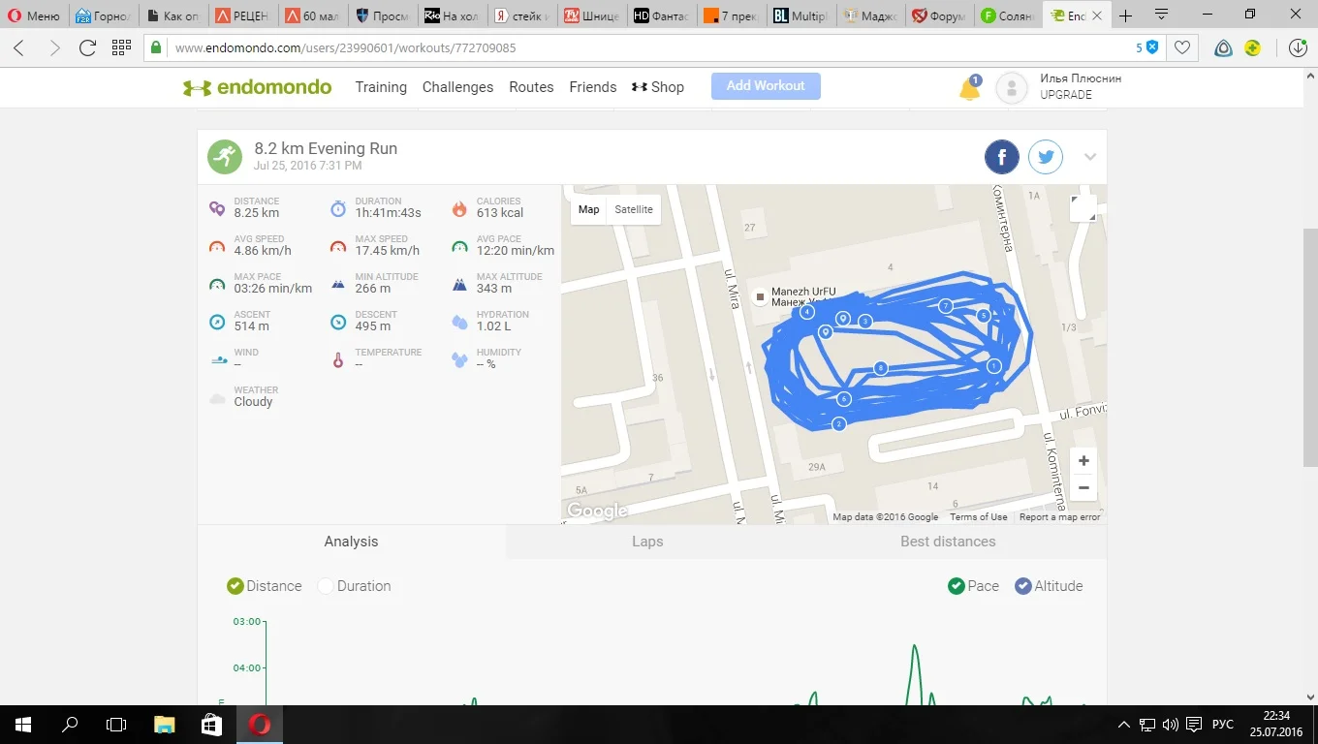Viewport: 1318px width, 744px height.
Task: Click the max speed gauge icon
Action: [x=338, y=246]
